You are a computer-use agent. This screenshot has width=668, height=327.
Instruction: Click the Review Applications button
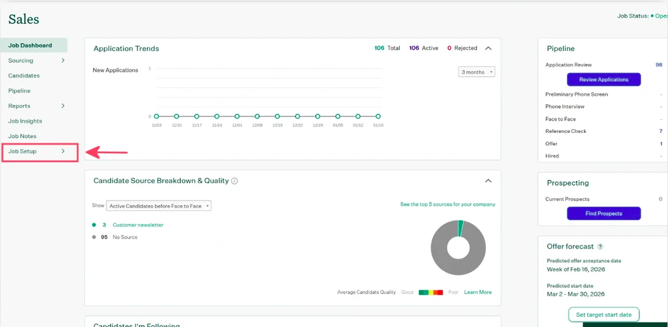coord(603,79)
